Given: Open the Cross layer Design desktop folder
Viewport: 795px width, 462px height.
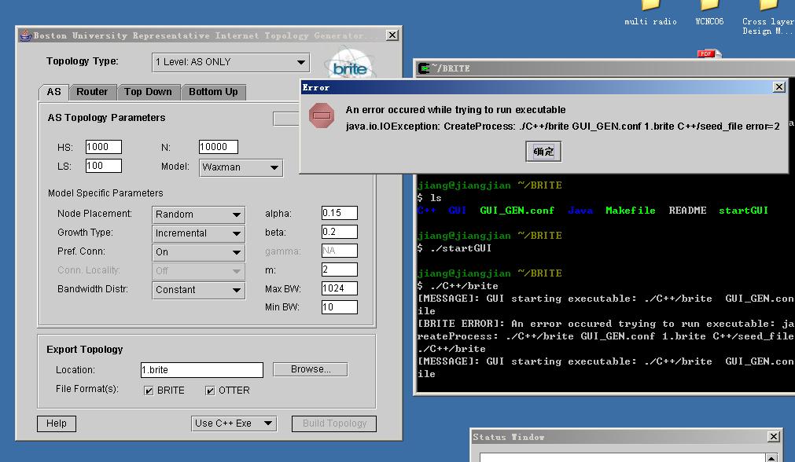Looking at the screenshot, I should tap(767, 17).
